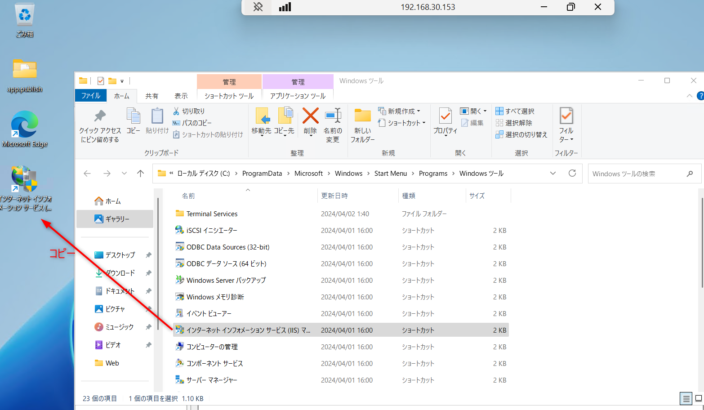Pin to Quick Access icon
This screenshot has height=410, width=704.
click(x=100, y=116)
